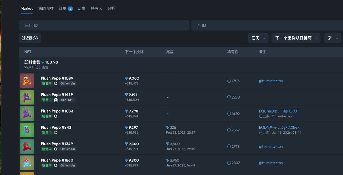Click the marketplace icon on Plush Pepe #1860

[x=56, y=165]
